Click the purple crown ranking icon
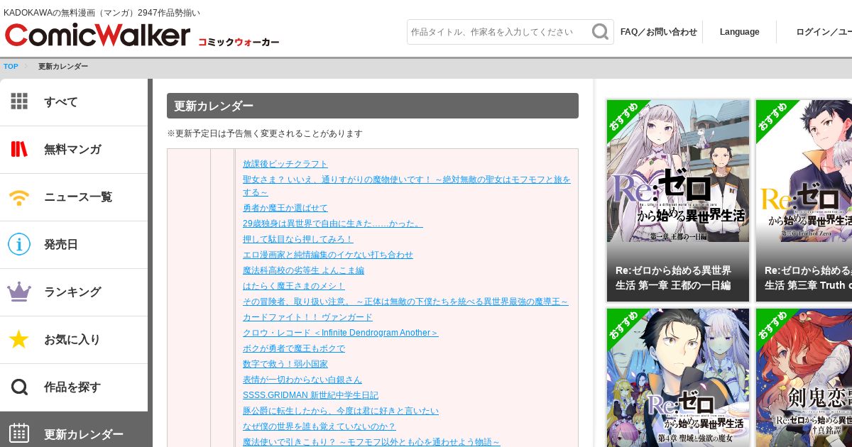 (x=19, y=292)
